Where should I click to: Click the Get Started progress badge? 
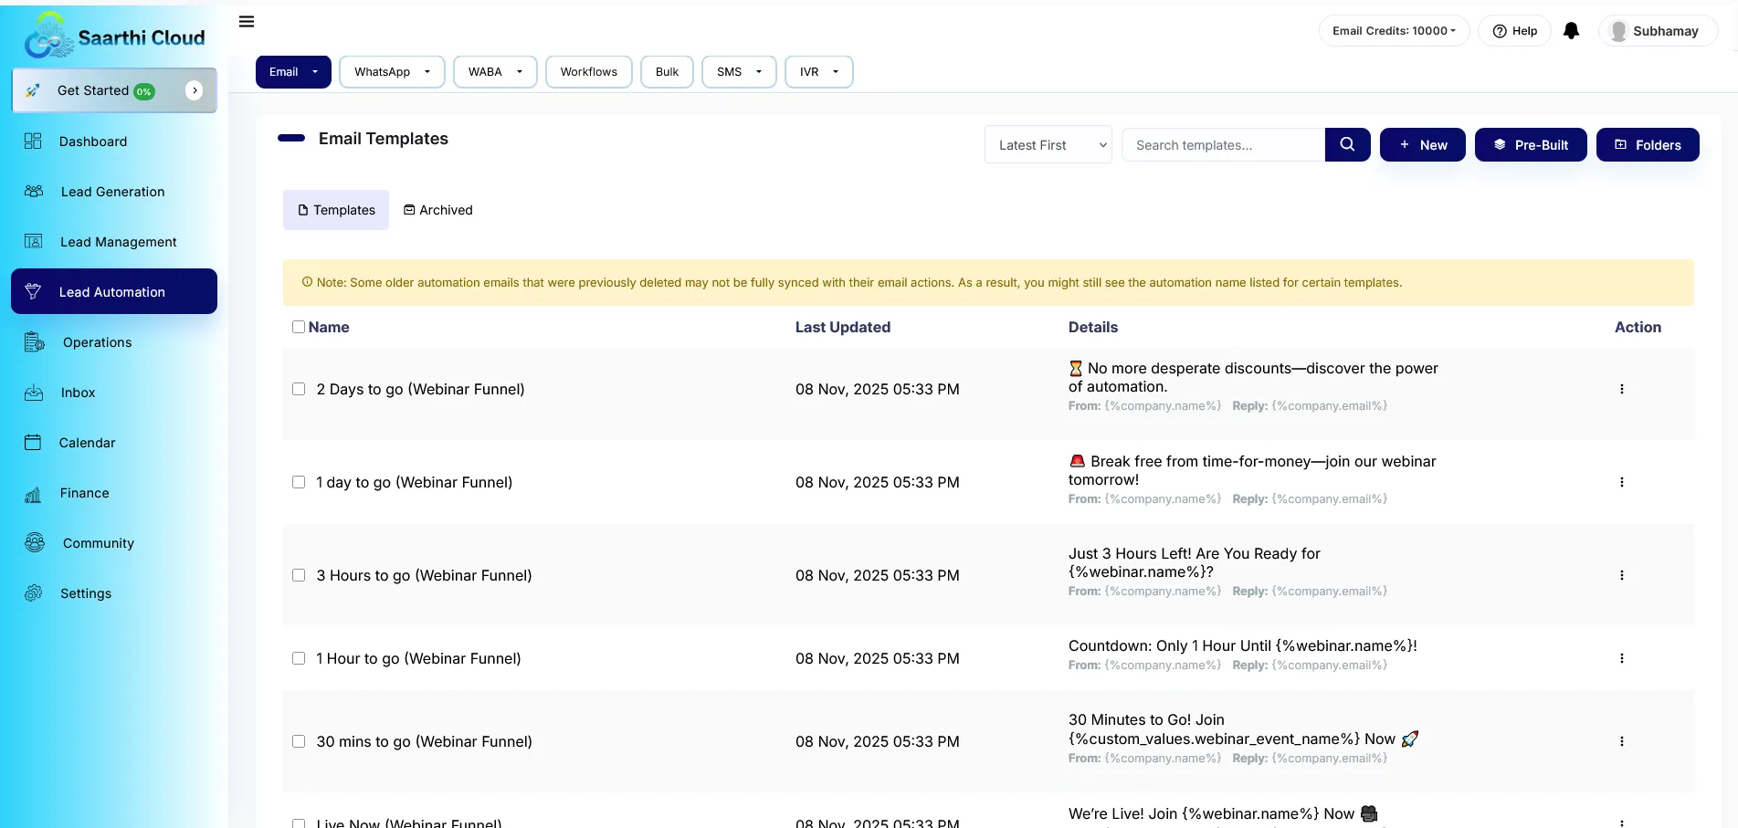[x=144, y=91]
